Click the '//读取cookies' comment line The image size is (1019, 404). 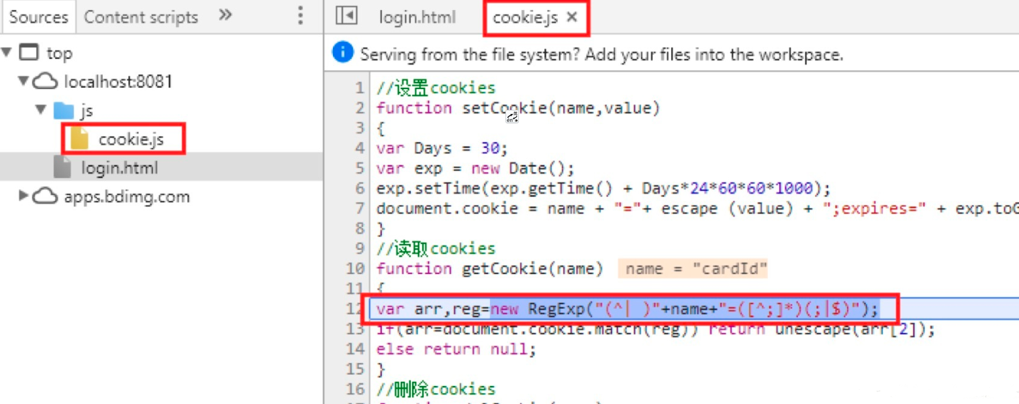(436, 249)
